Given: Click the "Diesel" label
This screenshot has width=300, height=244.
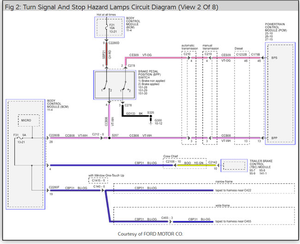Looking at the screenshot, I should coord(239,49).
